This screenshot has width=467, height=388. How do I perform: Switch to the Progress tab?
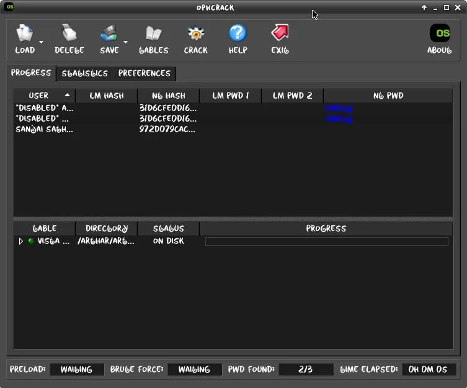point(31,73)
